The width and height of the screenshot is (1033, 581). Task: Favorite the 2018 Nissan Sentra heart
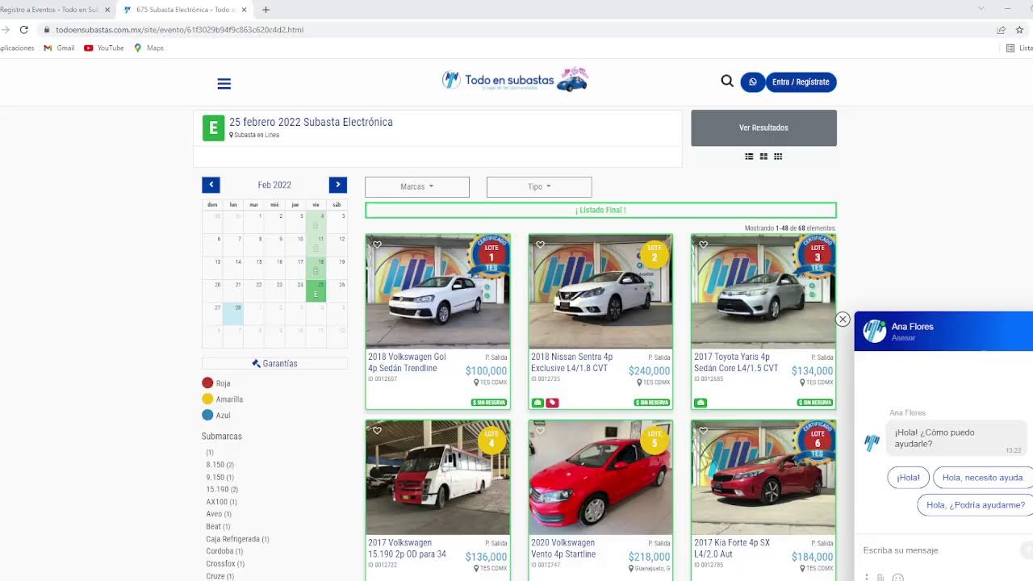point(540,245)
